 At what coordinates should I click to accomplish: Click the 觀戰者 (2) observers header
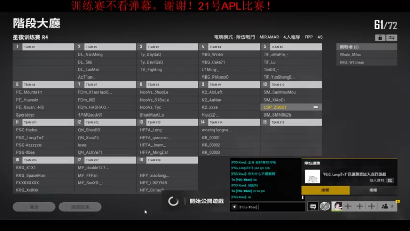coord(366,47)
